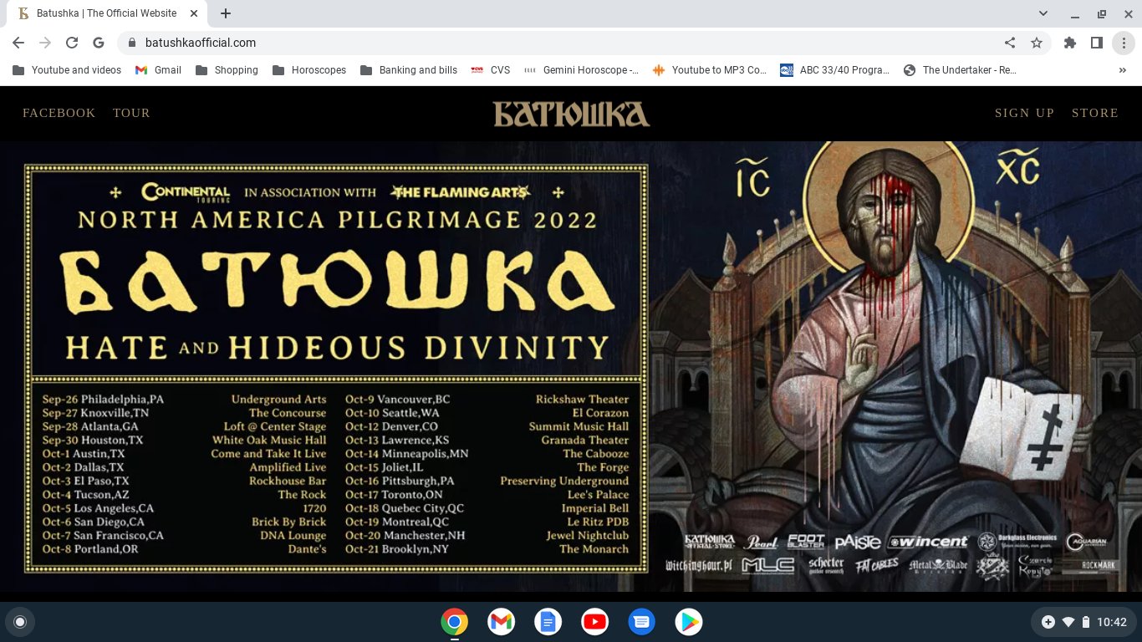Viewport: 1142px width, 642px height.
Task: Open the ChromeOS launcher button
Action: 20,622
